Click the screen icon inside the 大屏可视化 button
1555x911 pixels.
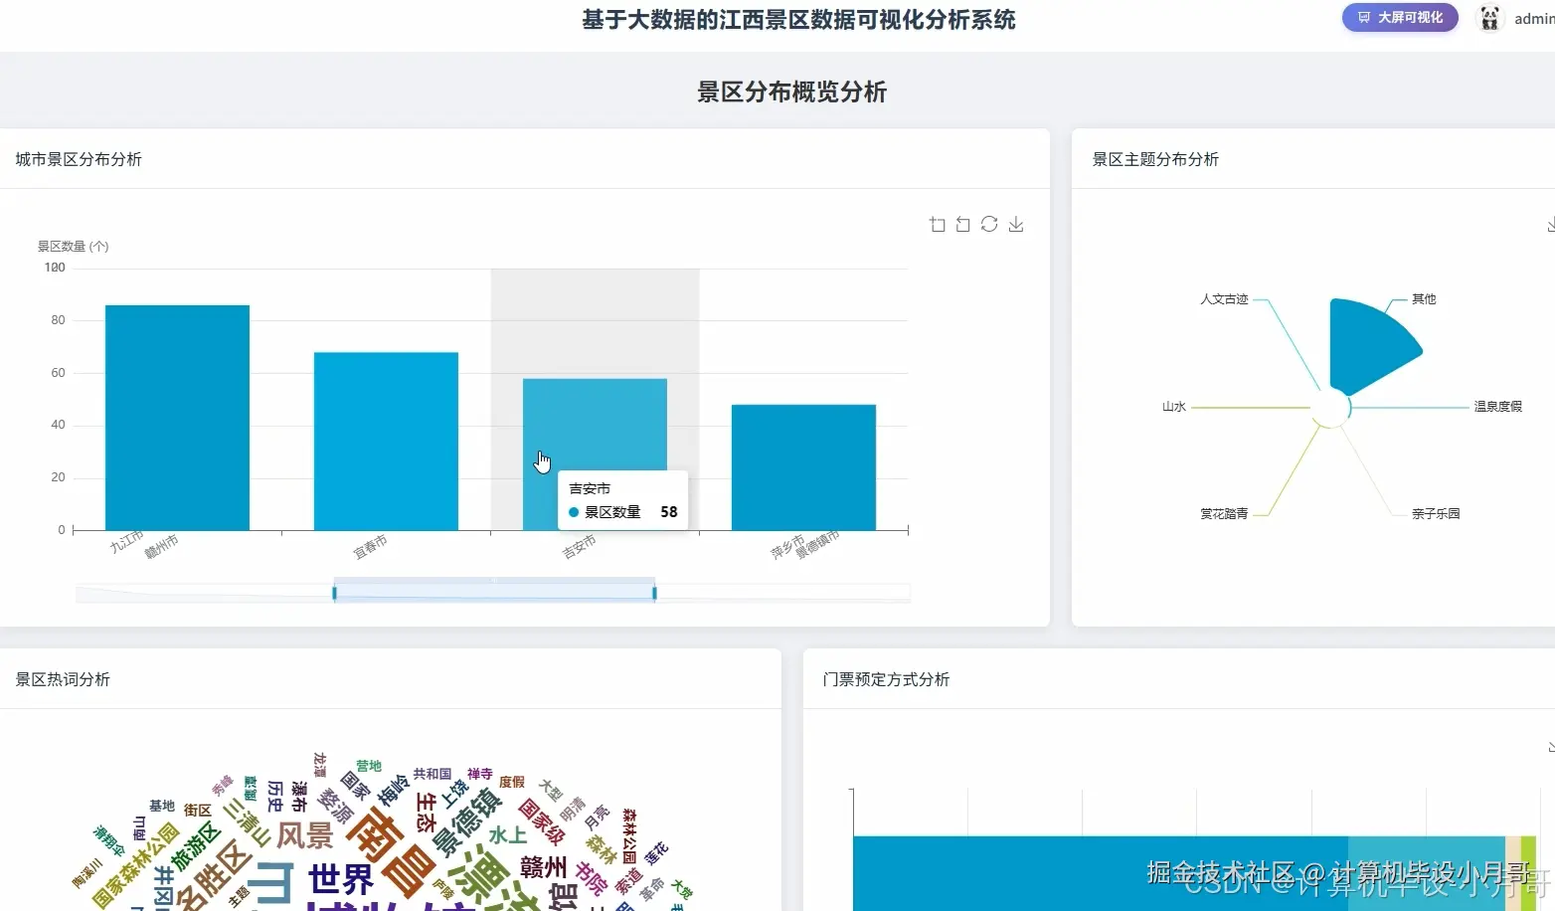click(x=1364, y=17)
